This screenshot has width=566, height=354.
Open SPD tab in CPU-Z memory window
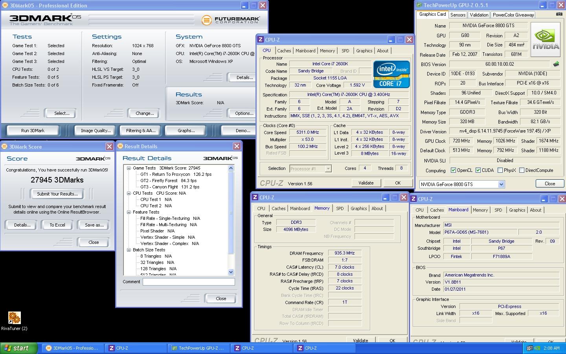pos(340,208)
